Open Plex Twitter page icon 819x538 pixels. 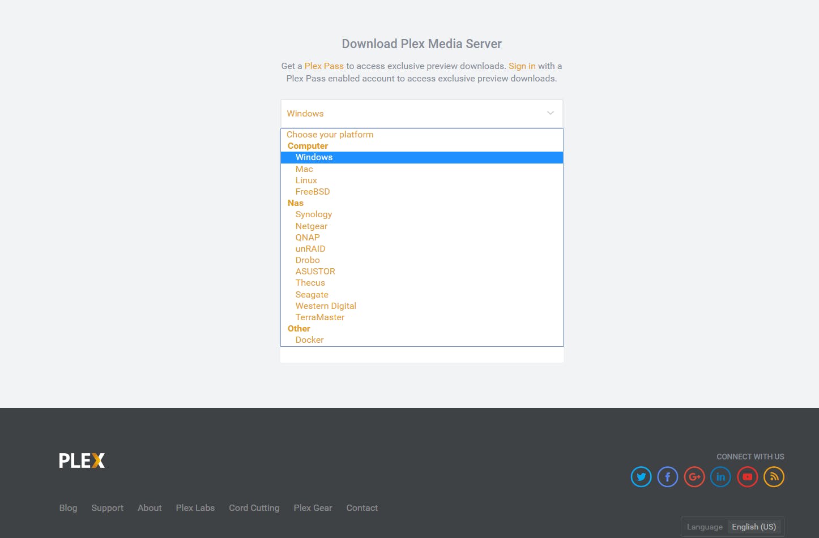coord(641,477)
